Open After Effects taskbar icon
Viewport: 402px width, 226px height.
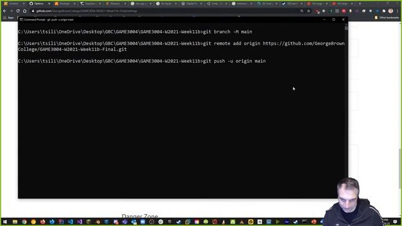pyautogui.click(x=286, y=222)
